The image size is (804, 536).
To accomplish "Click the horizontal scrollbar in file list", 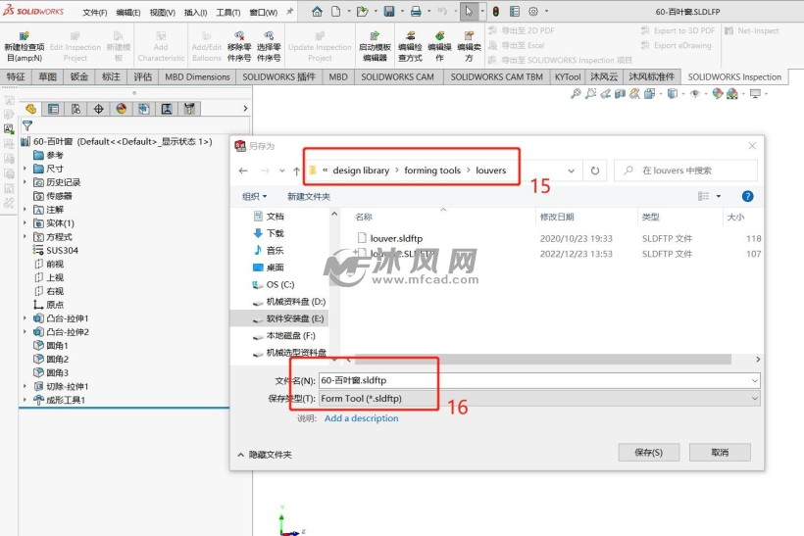I will coord(543,360).
